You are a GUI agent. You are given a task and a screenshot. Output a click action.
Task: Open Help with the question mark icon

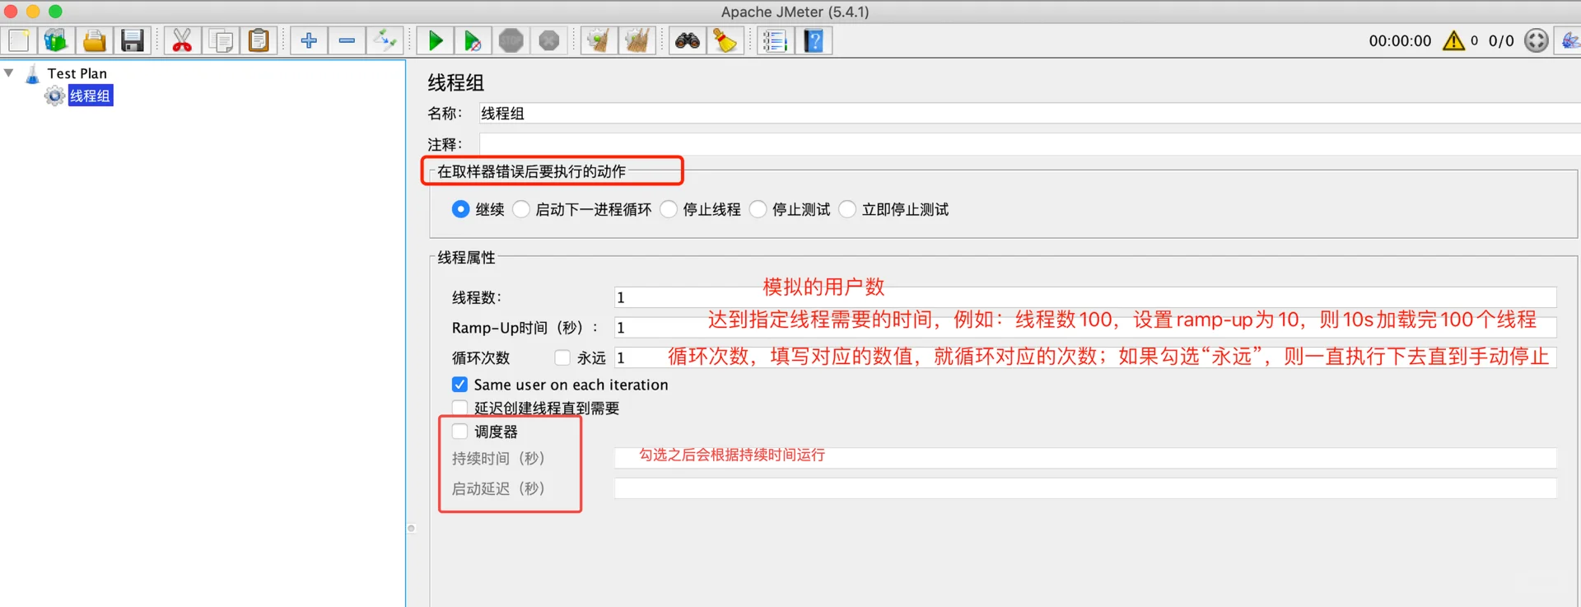pyautogui.click(x=814, y=40)
